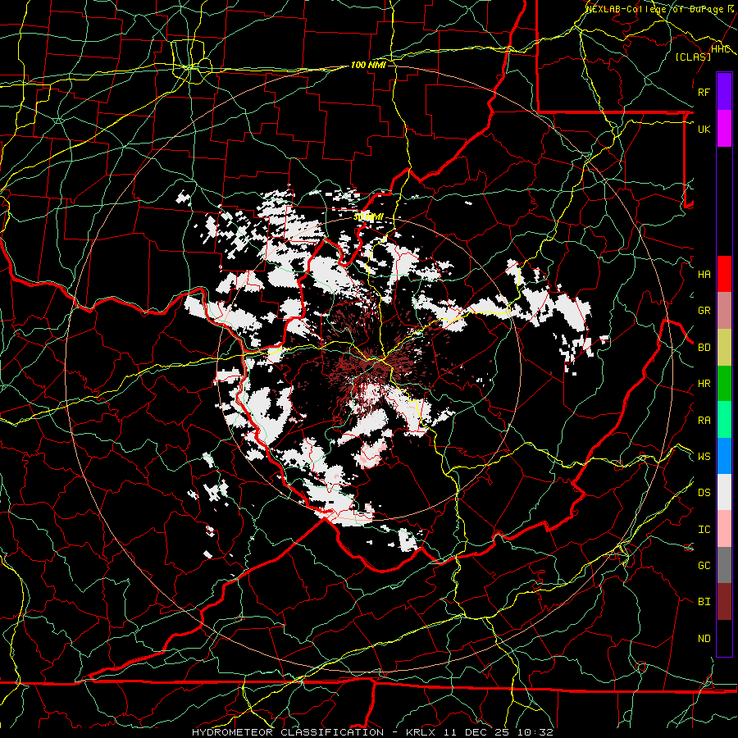Screen dimensions: 738x738
Task: Click the HA legend label
Action: point(704,274)
